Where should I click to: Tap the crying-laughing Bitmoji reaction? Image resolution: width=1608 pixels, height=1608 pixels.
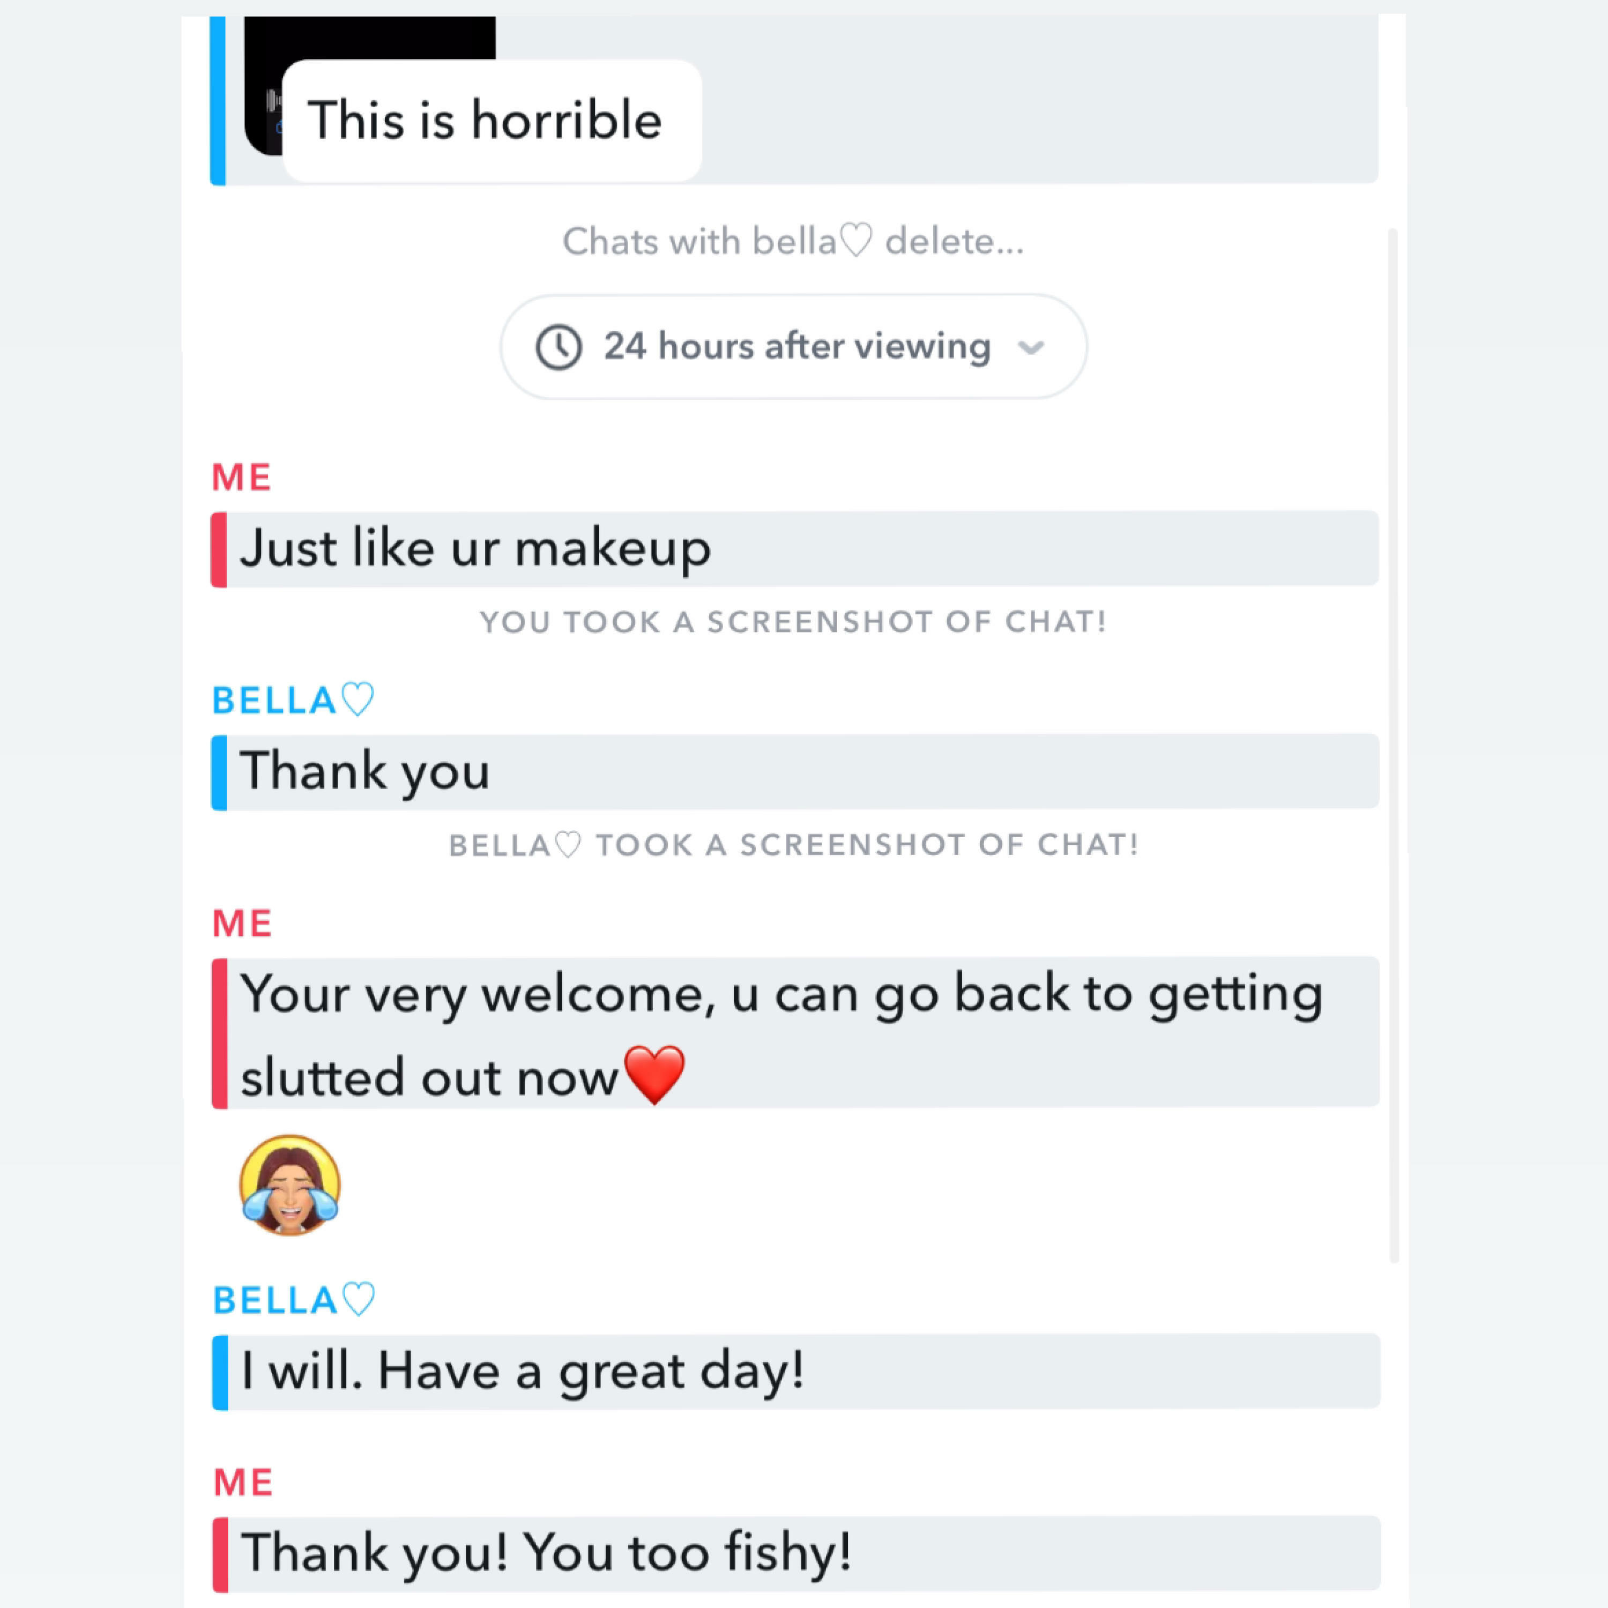[x=289, y=1185]
